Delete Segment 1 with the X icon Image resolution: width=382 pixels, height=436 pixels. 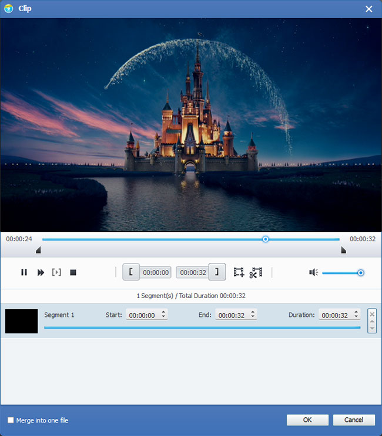pyautogui.click(x=372, y=314)
